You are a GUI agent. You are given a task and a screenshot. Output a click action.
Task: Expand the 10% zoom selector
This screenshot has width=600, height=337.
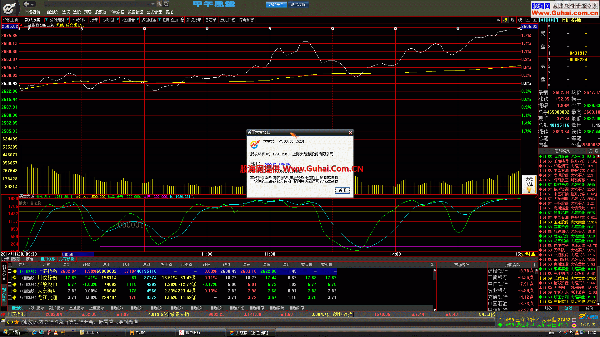(497, 20)
